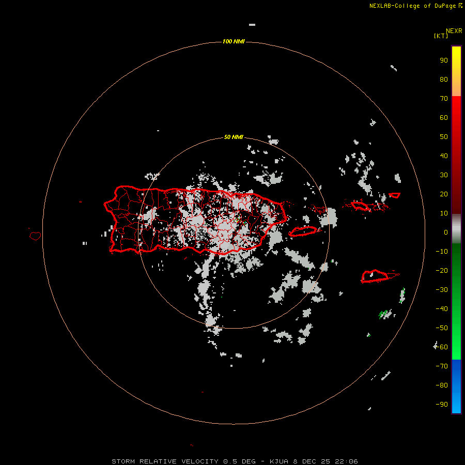Click the -80 value on velocity scale

click(x=442, y=385)
